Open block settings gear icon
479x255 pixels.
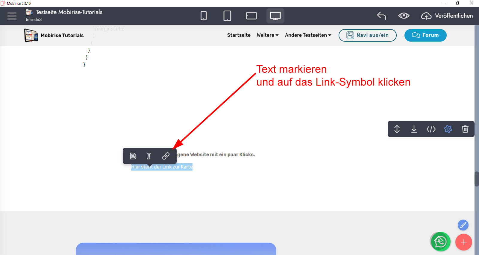coord(448,129)
